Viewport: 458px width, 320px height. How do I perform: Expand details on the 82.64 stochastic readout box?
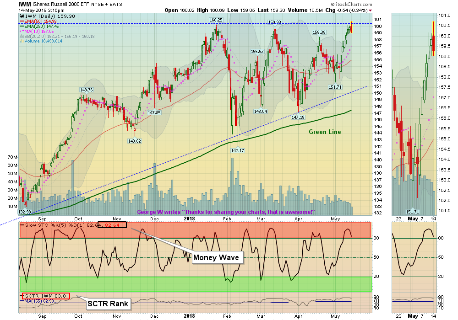pos(113,225)
